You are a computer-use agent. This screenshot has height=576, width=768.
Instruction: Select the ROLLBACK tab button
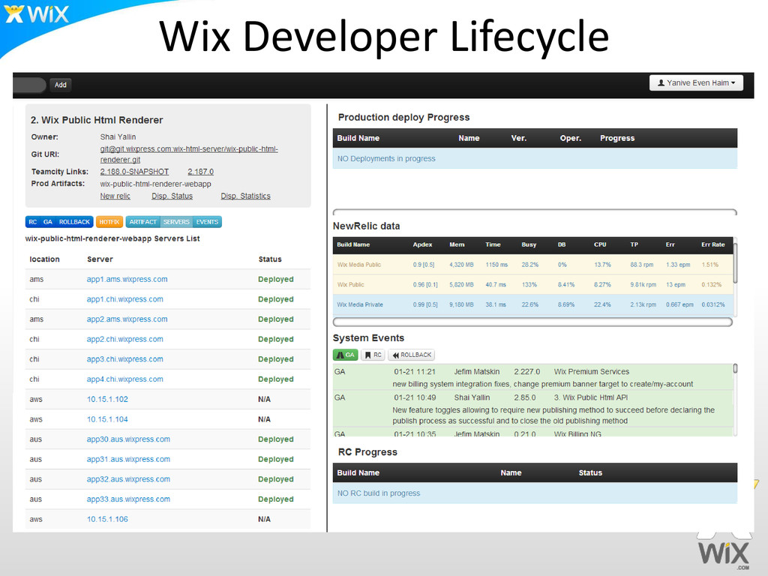(74, 222)
